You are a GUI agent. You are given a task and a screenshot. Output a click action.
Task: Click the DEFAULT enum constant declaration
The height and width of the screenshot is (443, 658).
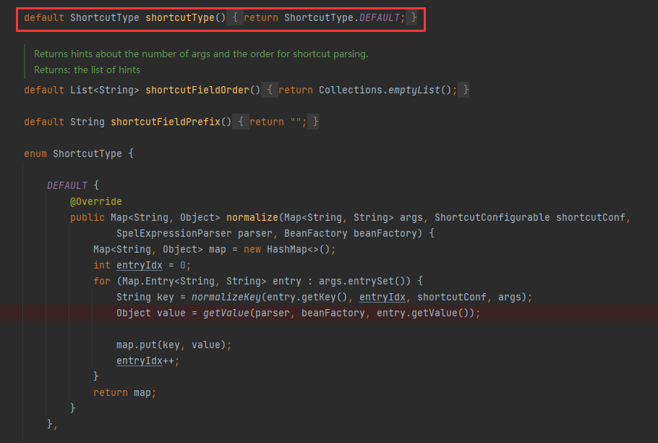(67, 185)
